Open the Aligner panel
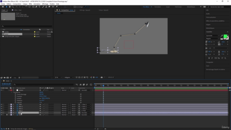The image size is (231, 130). pyautogui.click(x=208, y=25)
